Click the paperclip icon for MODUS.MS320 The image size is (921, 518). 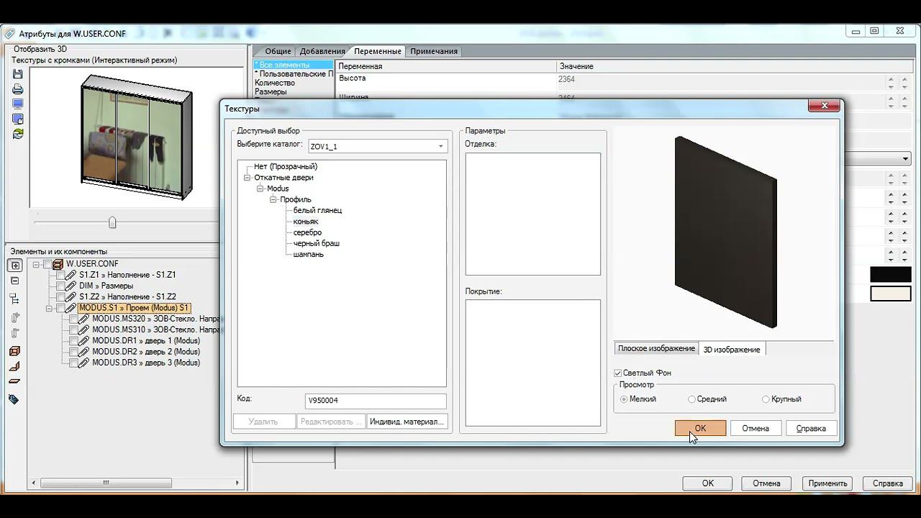(84, 319)
